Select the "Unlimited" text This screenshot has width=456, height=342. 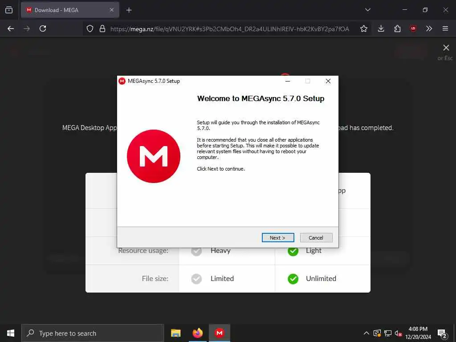tap(321, 279)
